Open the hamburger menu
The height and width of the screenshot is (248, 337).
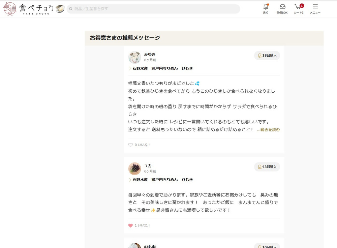315,7
